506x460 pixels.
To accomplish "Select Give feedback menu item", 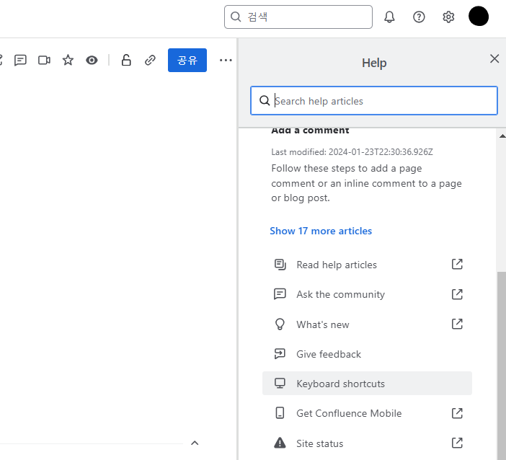I will pyautogui.click(x=329, y=354).
